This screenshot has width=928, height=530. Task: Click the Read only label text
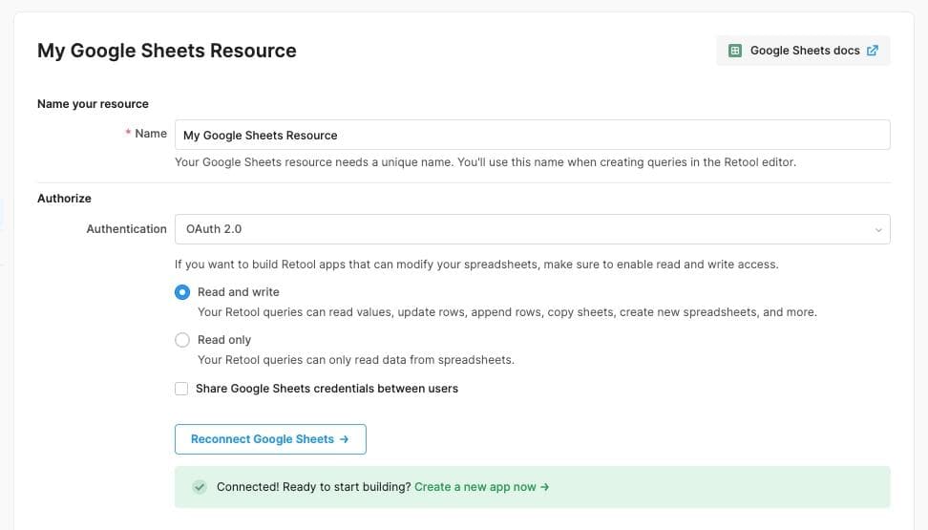[224, 340]
